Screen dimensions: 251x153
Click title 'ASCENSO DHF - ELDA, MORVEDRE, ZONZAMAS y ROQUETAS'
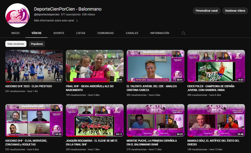(x=26, y=142)
